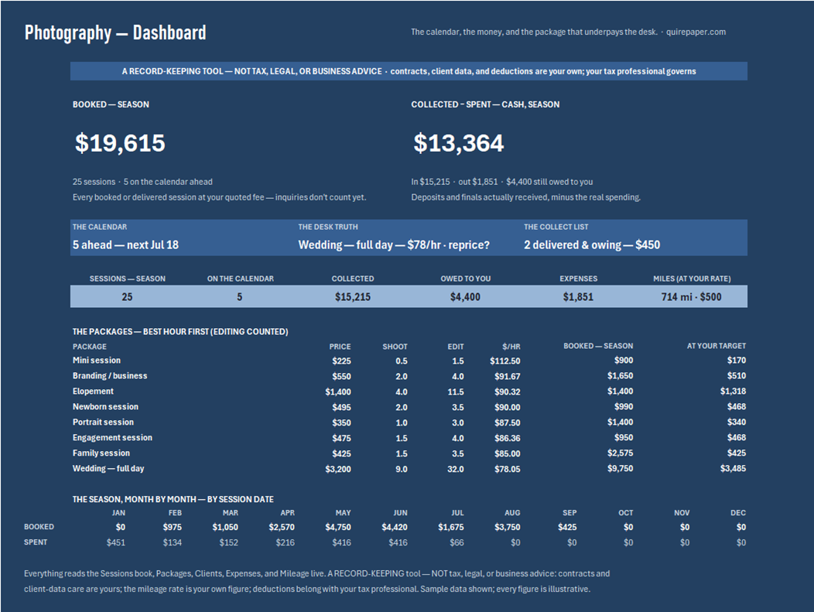Select Family session booked season $2,575
The image size is (814, 612).
tap(620, 453)
